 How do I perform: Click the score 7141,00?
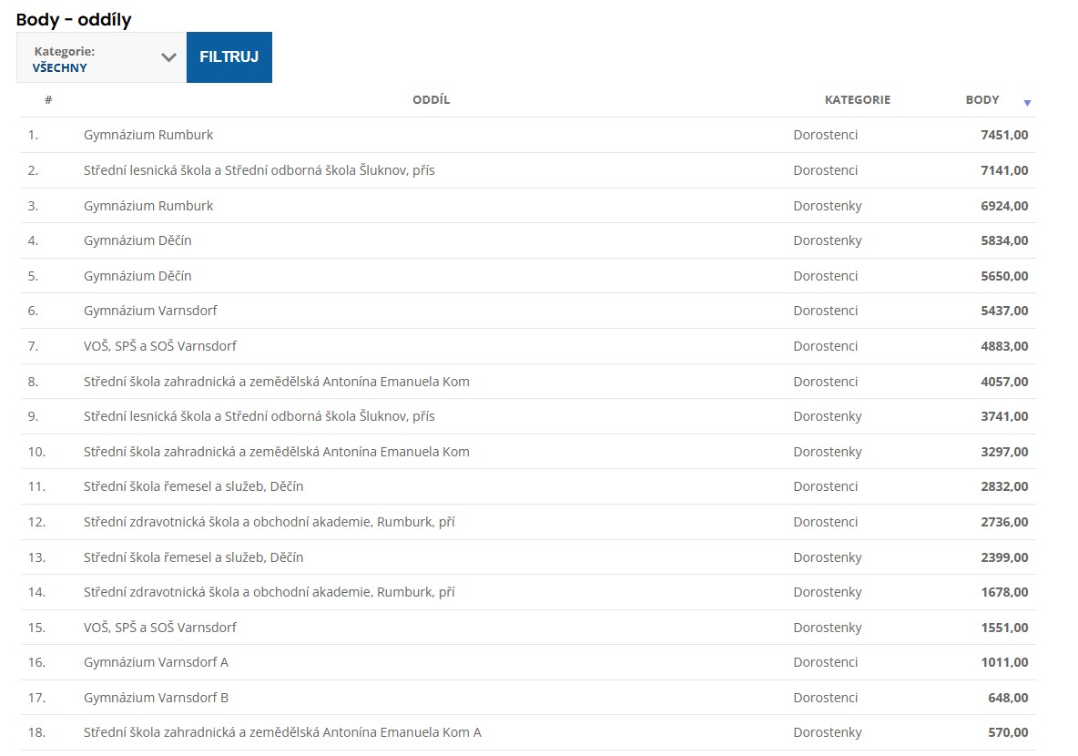point(1004,170)
